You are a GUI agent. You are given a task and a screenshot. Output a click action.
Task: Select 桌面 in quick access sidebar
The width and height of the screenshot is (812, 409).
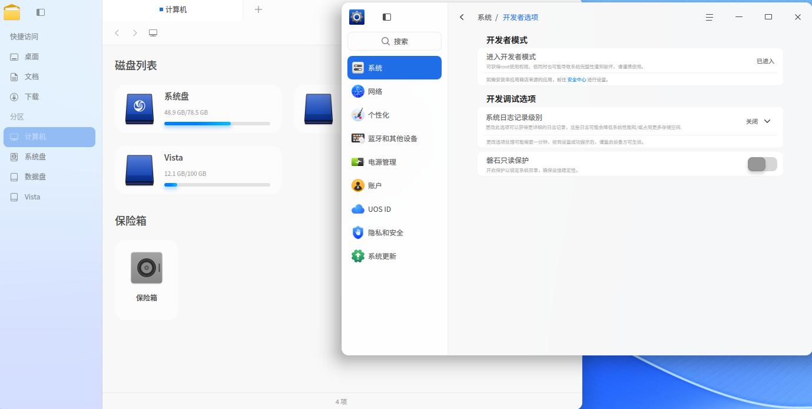click(x=49, y=56)
